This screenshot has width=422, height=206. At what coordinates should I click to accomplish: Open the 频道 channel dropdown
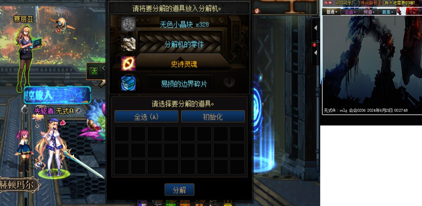pyautogui.click(x=369, y=12)
